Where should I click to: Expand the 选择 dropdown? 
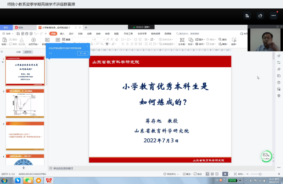pyautogui.click(x=234, y=44)
